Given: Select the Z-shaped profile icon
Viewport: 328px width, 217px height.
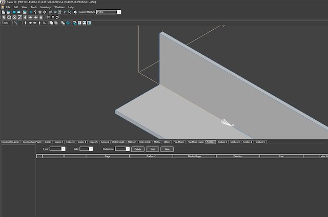Looking at the screenshot, I should pyautogui.click(x=19, y=17).
